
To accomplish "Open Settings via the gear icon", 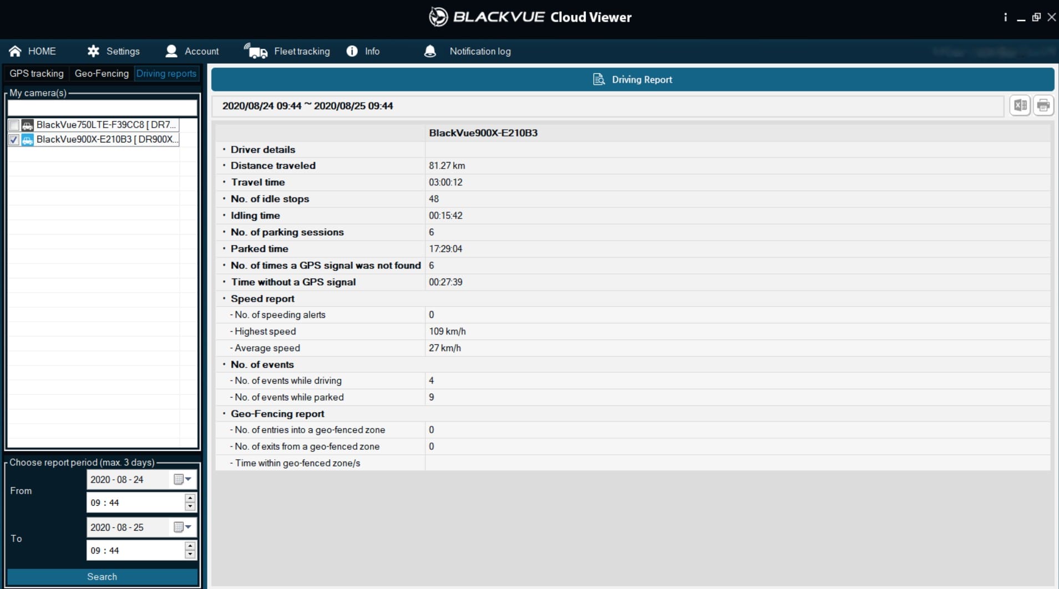I will 93,51.
